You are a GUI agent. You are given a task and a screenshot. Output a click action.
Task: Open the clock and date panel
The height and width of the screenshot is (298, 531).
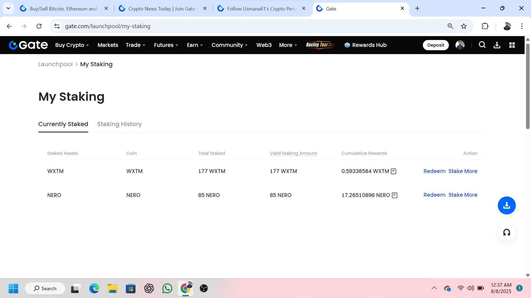501,288
